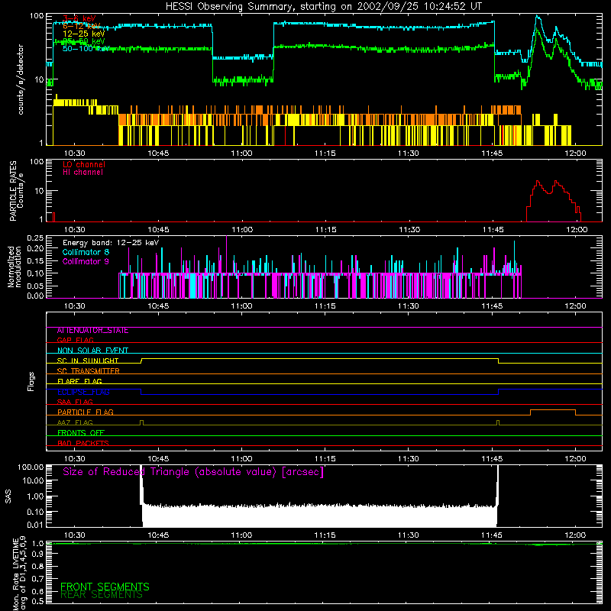Click the "100.00" SAS axis value

click(31, 467)
